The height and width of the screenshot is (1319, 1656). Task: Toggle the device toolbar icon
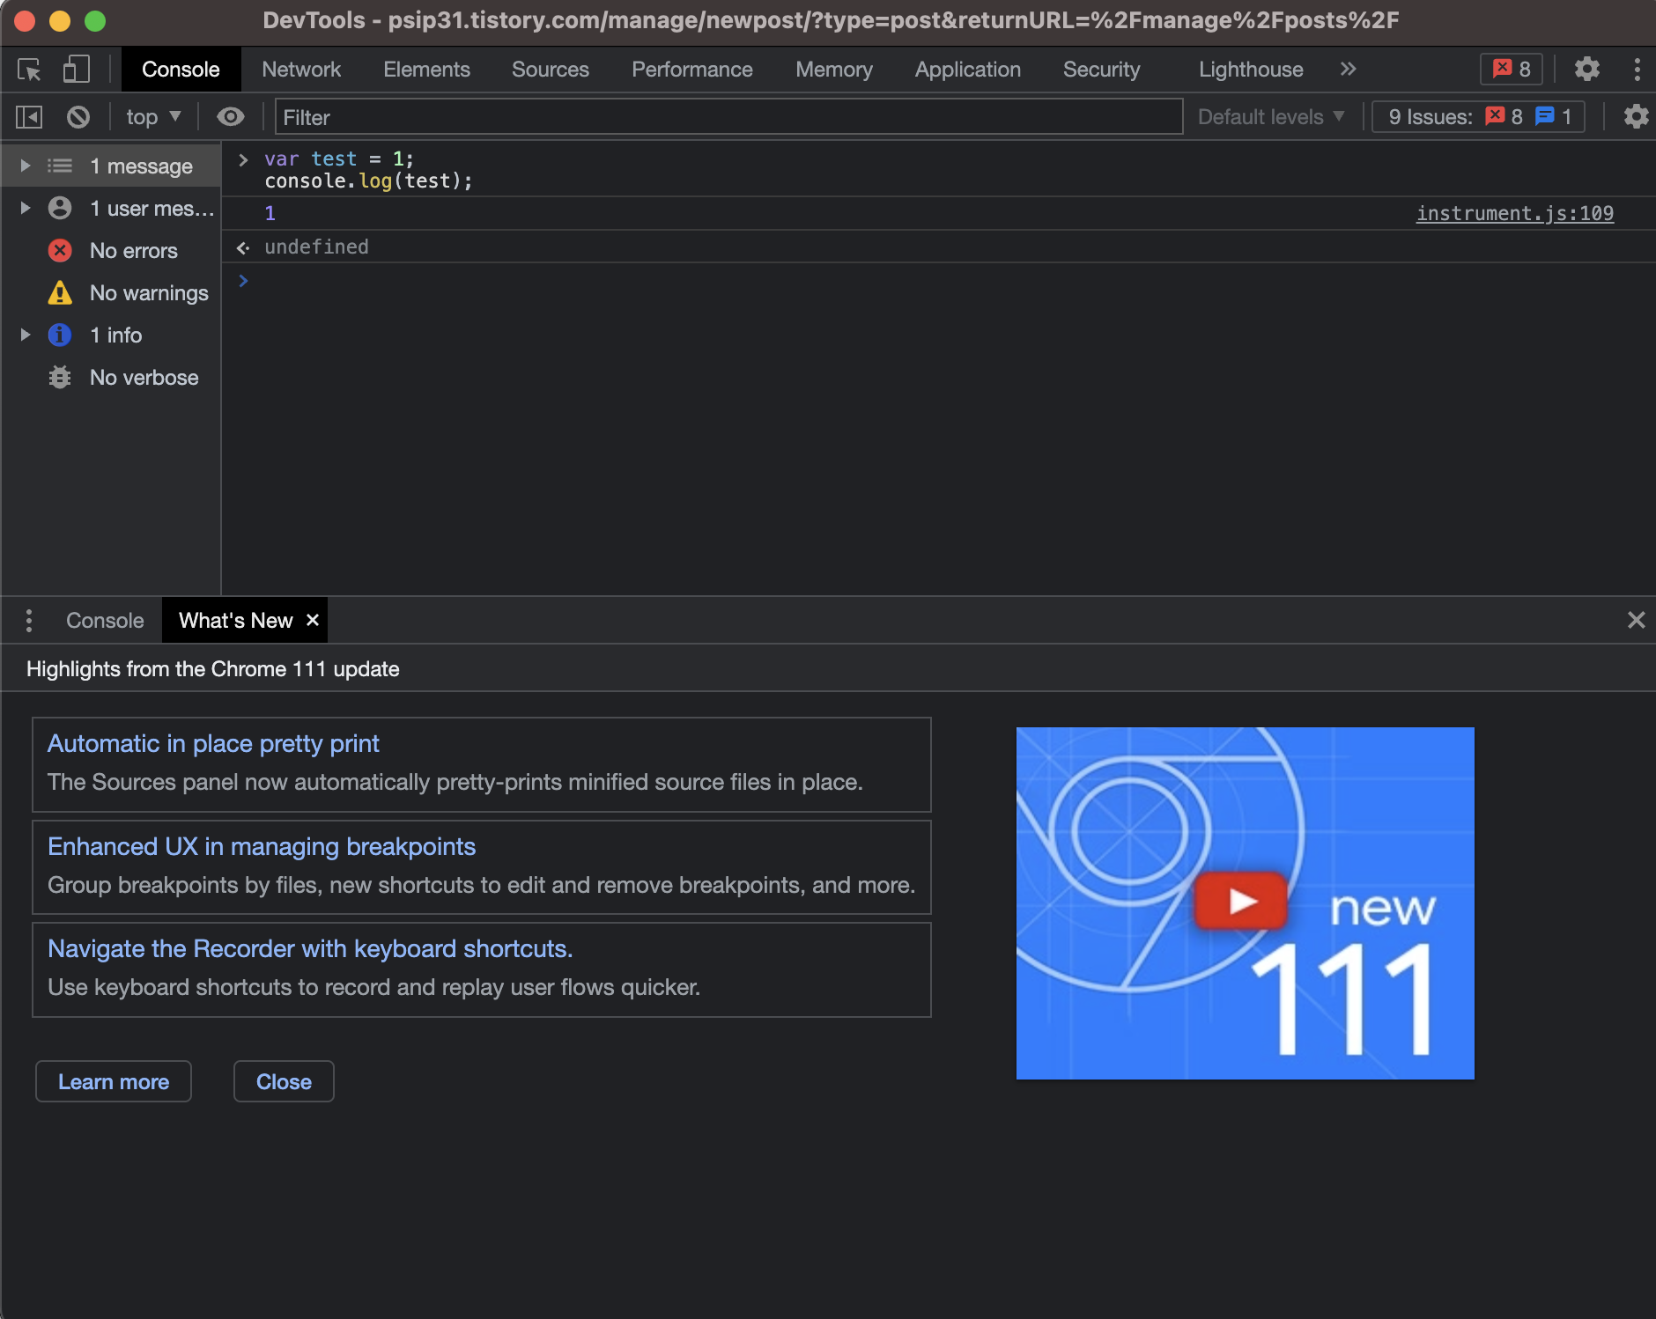tap(77, 70)
